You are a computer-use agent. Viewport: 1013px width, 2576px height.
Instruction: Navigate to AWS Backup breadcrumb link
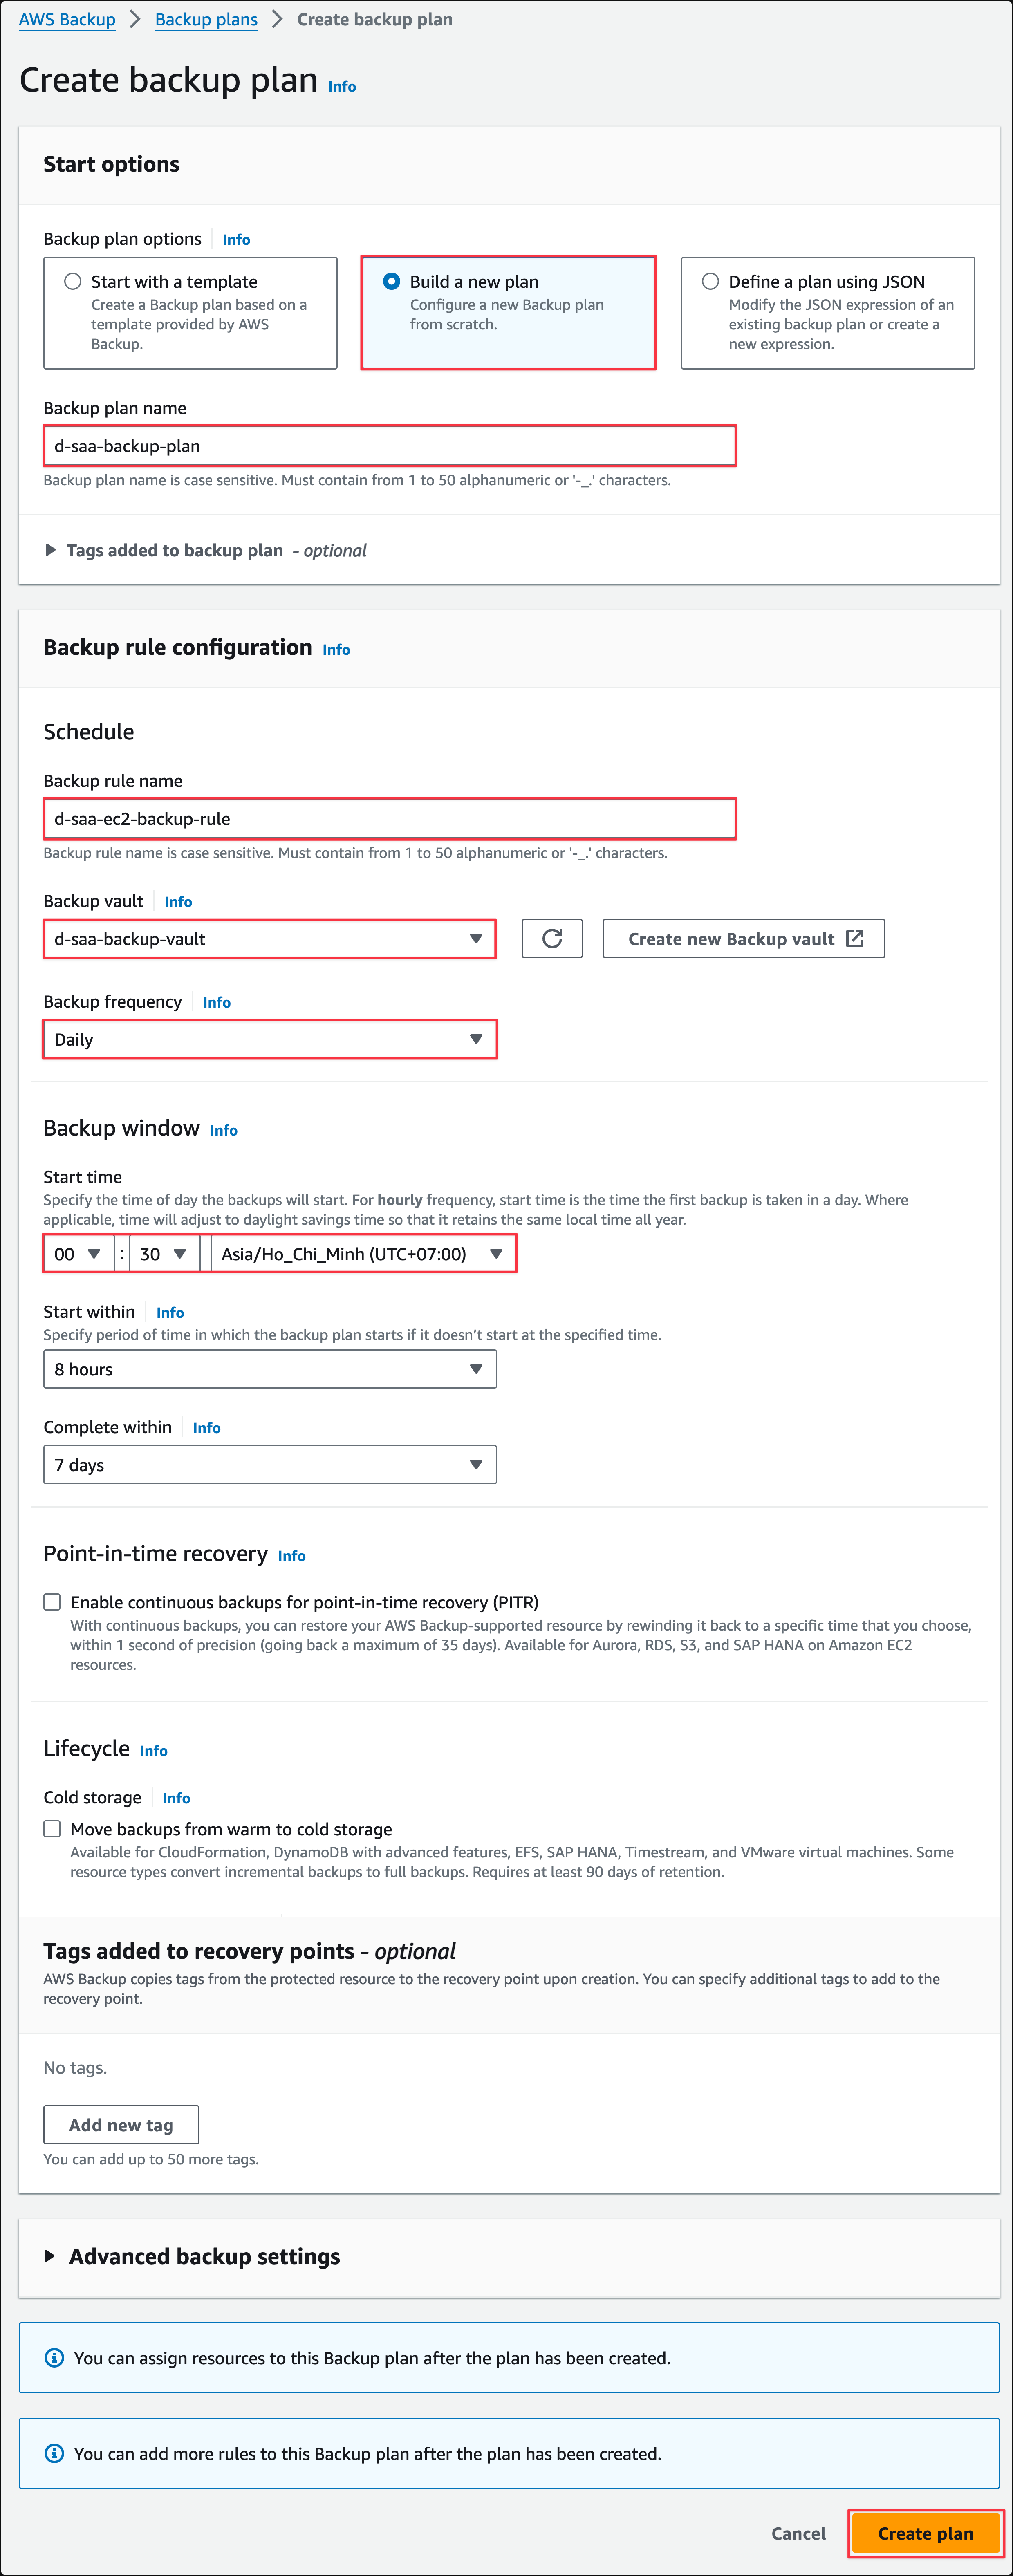coord(67,20)
